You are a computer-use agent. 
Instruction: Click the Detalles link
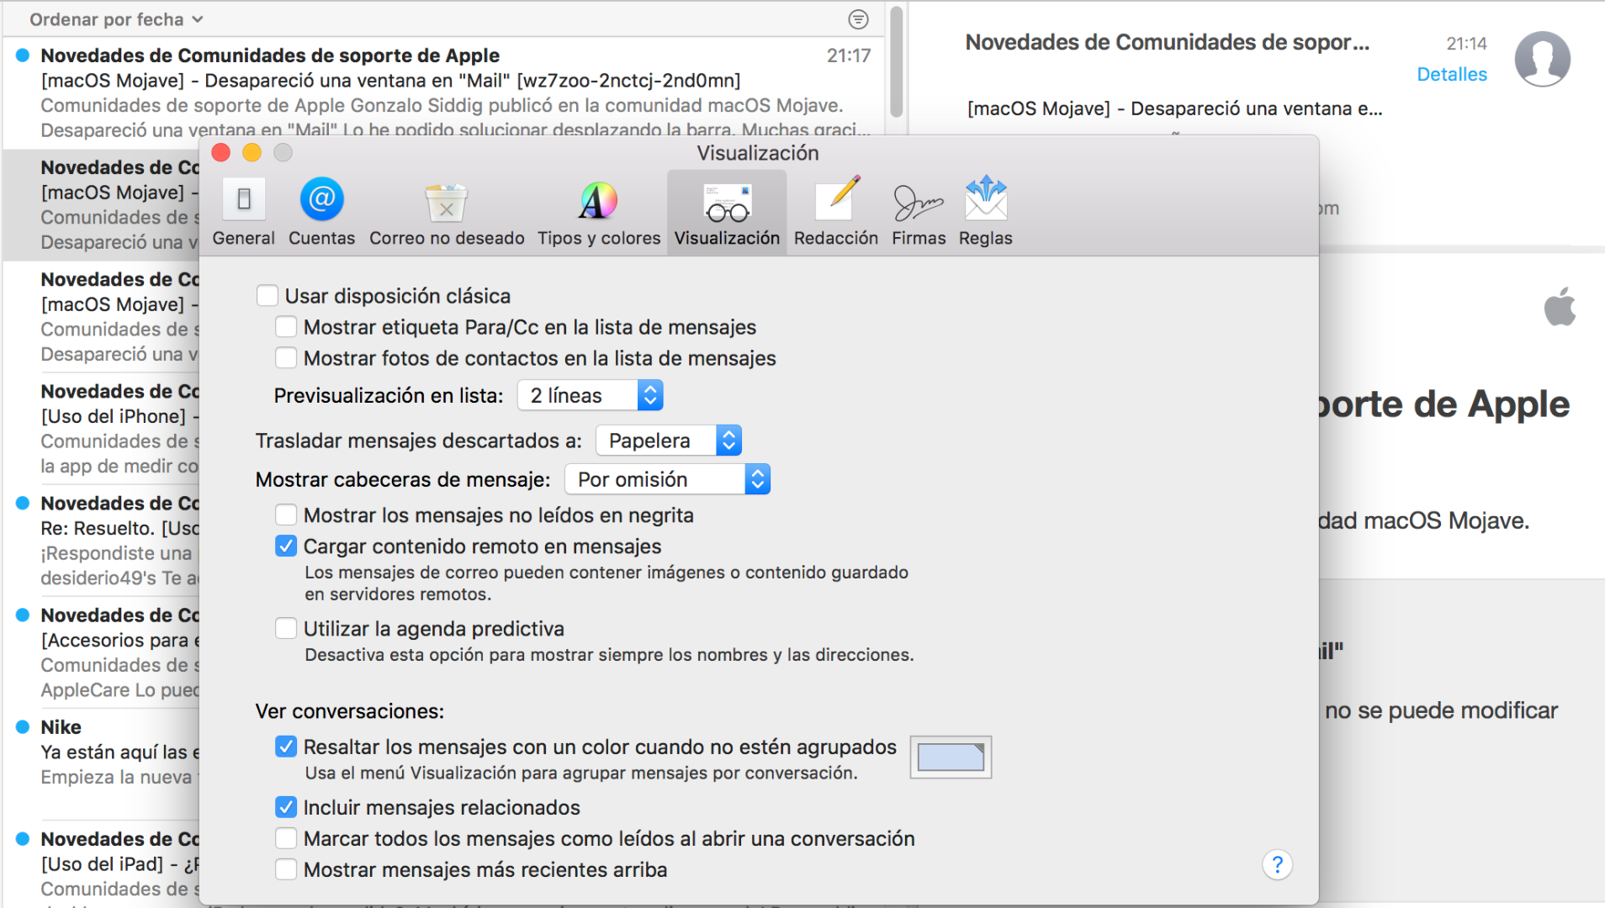[1451, 74]
